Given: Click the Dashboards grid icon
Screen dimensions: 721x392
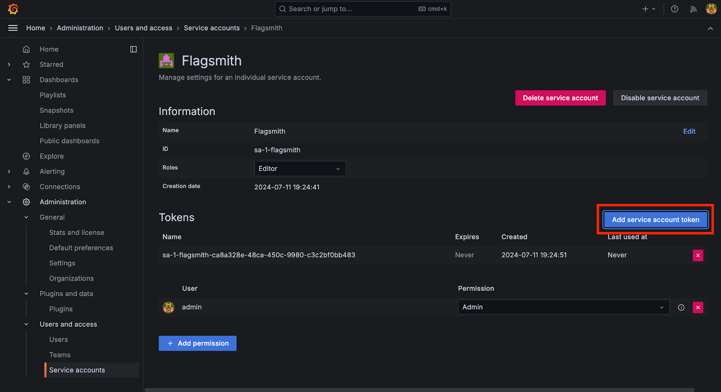Looking at the screenshot, I should pos(27,80).
